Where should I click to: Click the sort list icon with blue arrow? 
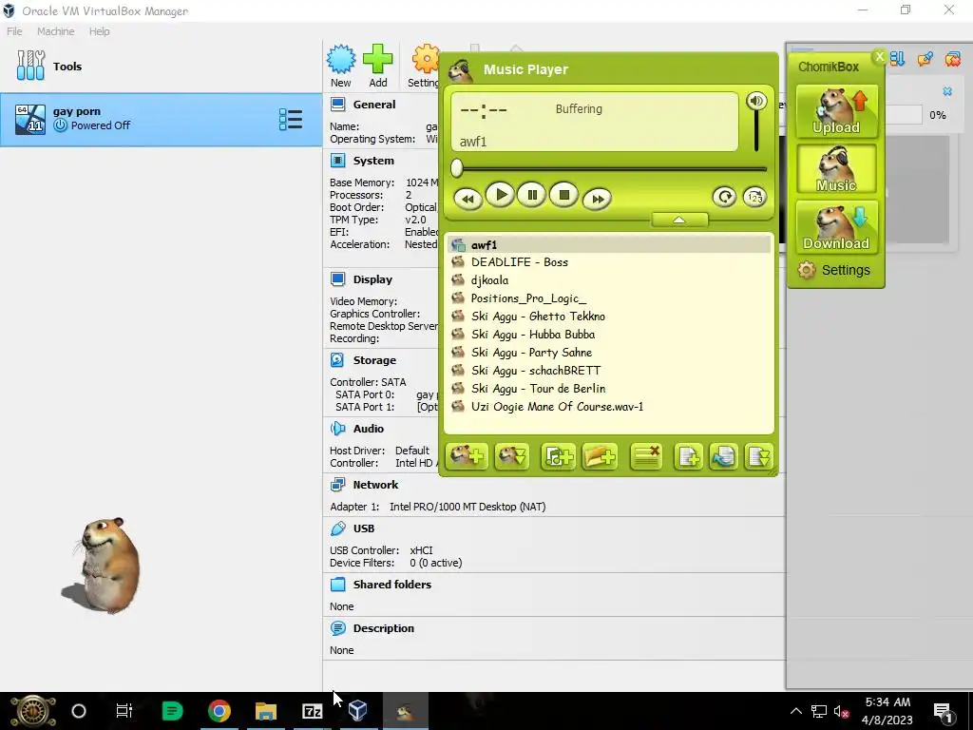coord(897,58)
